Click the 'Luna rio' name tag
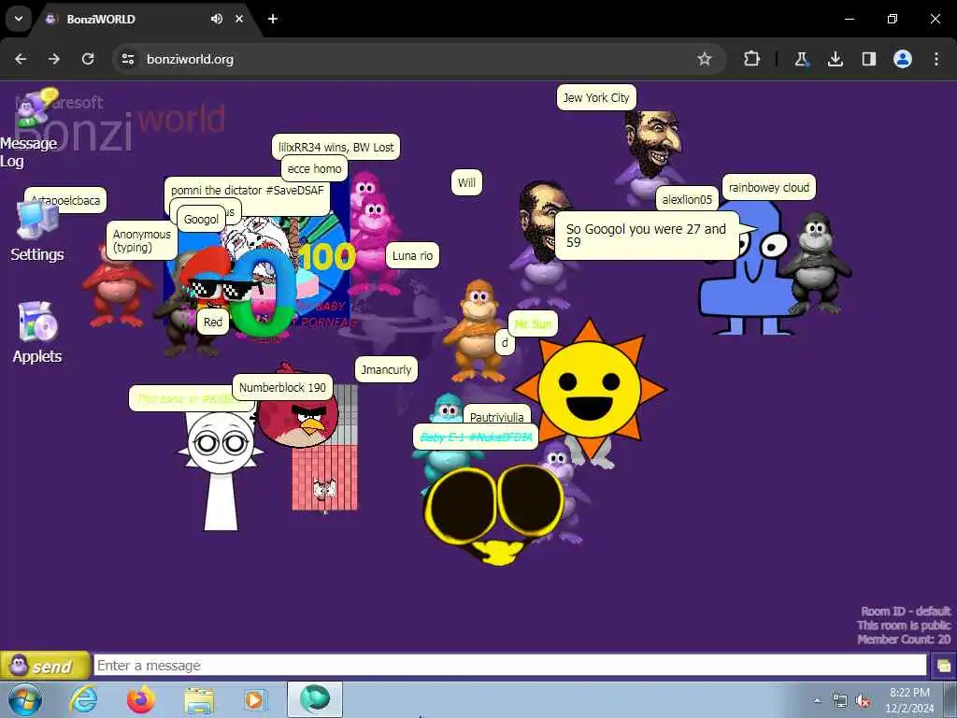The width and height of the screenshot is (957, 718). click(x=412, y=255)
